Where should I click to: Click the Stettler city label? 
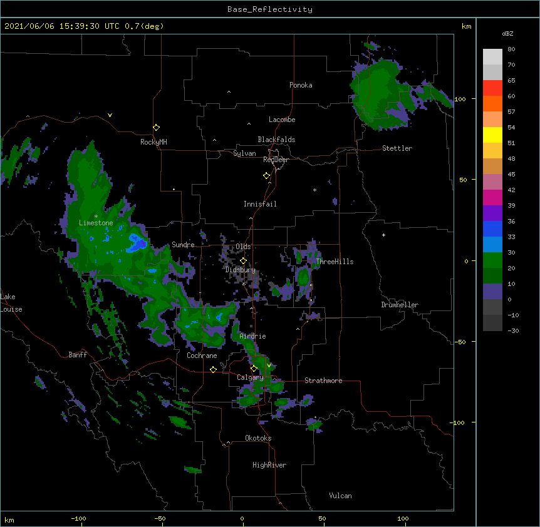coord(397,148)
